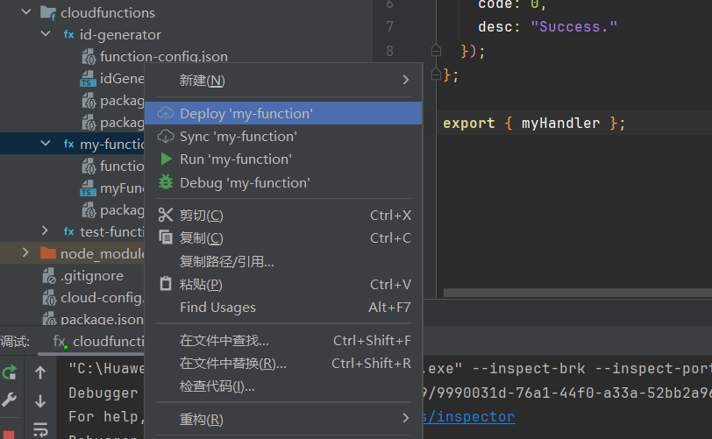
Task: Select 在文件中替换(R)... menu entry
Action: 283,363
